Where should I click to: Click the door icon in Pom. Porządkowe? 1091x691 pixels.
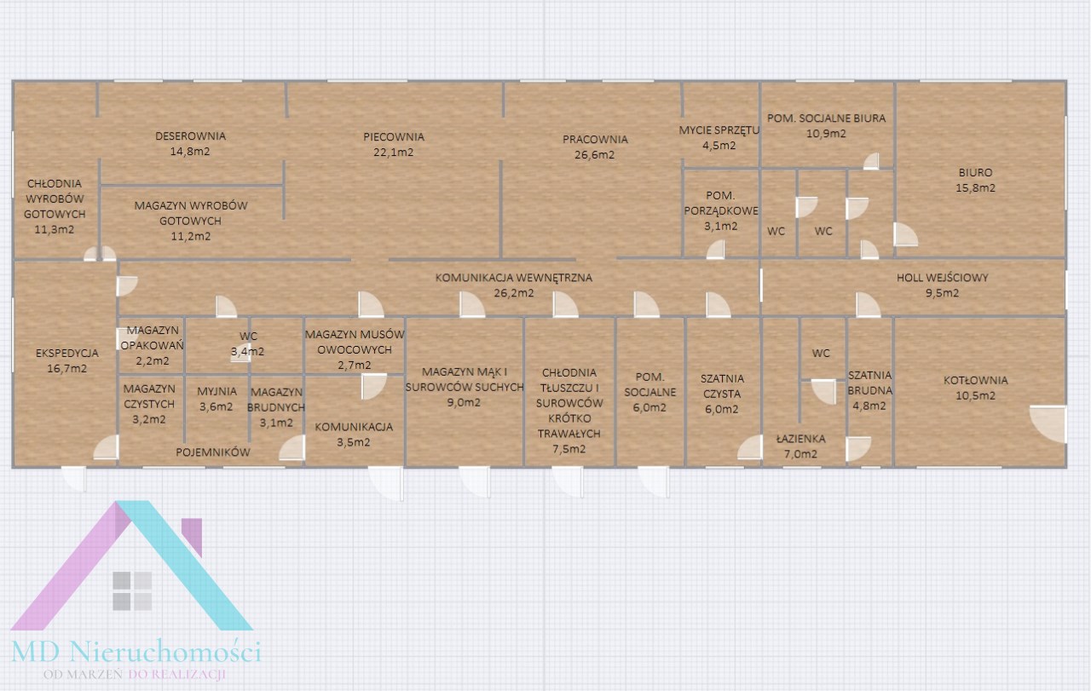716,249
